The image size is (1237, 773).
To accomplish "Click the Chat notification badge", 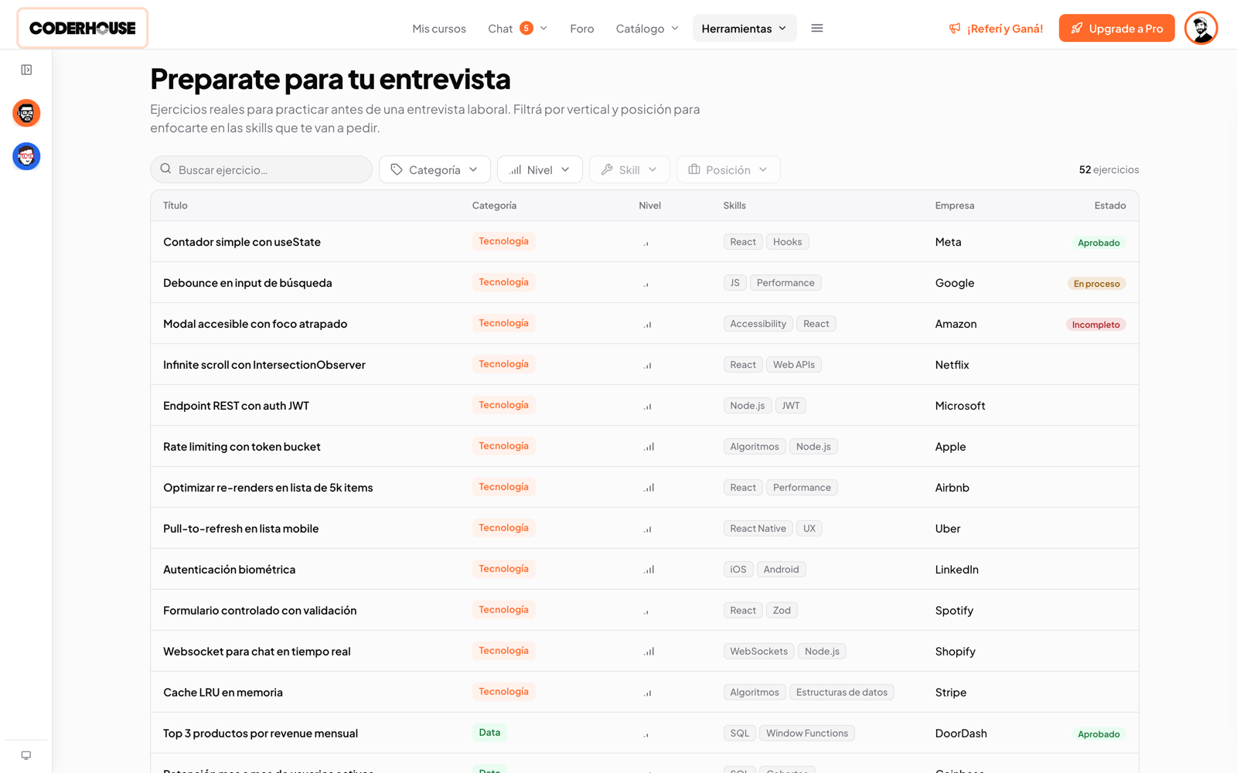I will (526, 29).
